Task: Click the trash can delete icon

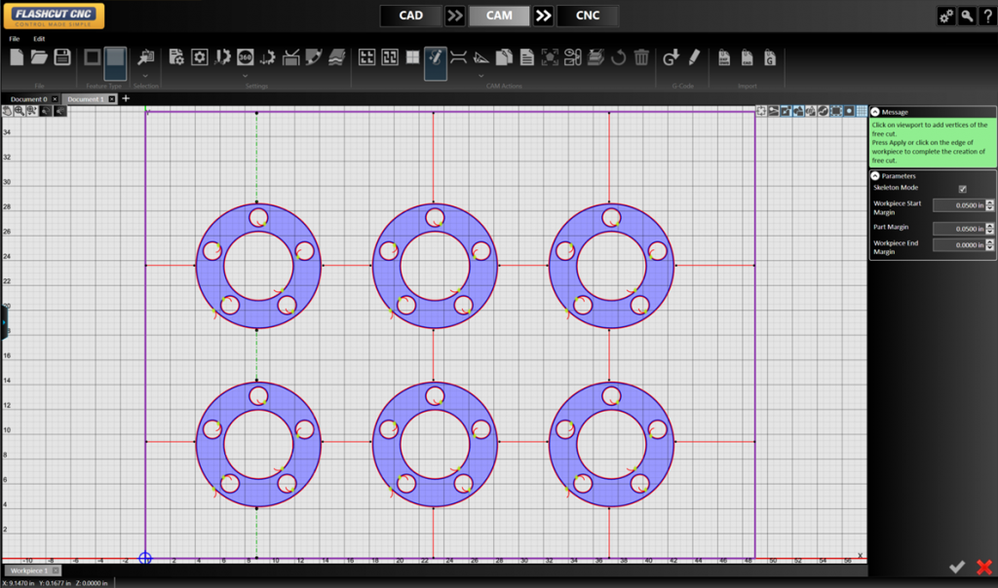Action: pos(641,57)
